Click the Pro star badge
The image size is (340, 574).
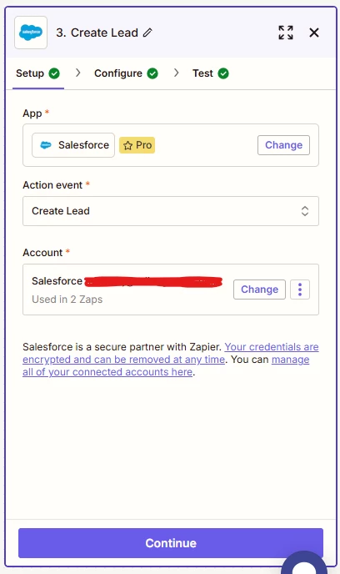pos(137,145)
